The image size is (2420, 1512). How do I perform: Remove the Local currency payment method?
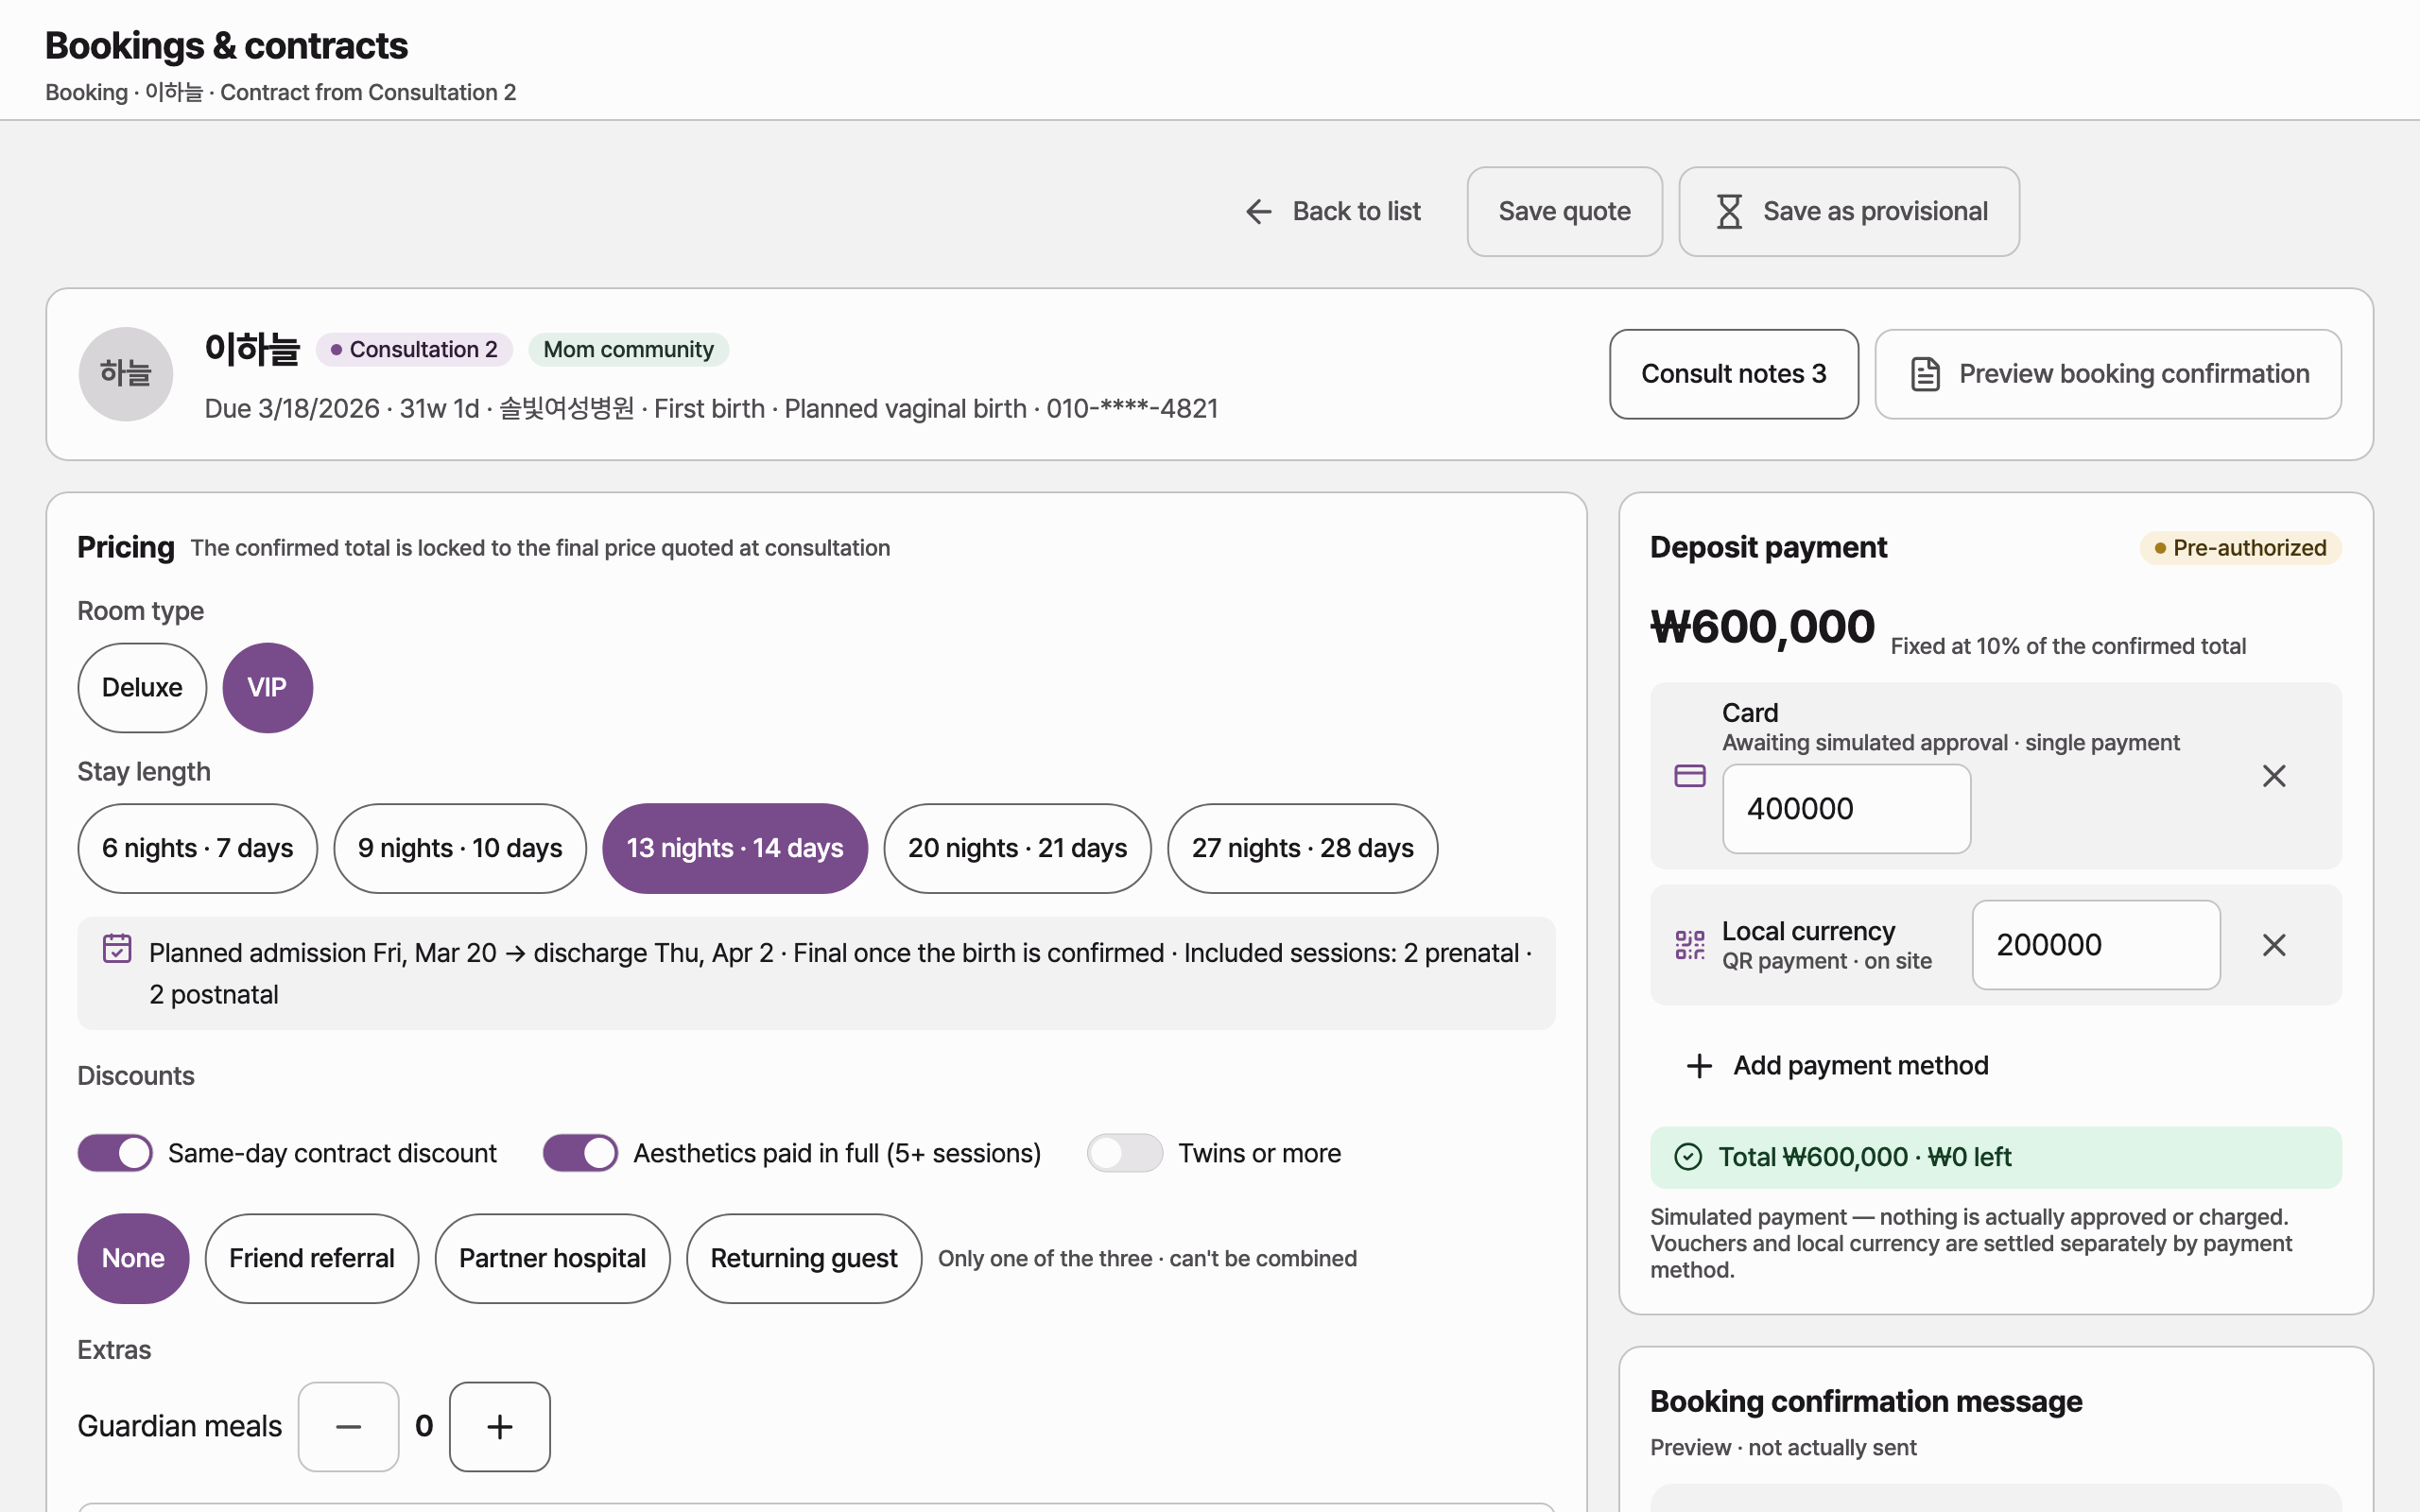[2274, 945]
